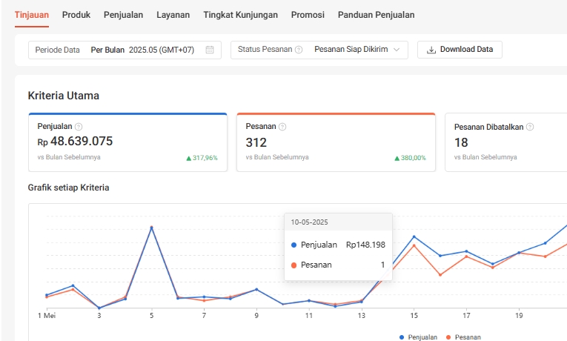Go to Panduan Penjualan
This screenshot has height=341, width=567.
click(376, 15)
